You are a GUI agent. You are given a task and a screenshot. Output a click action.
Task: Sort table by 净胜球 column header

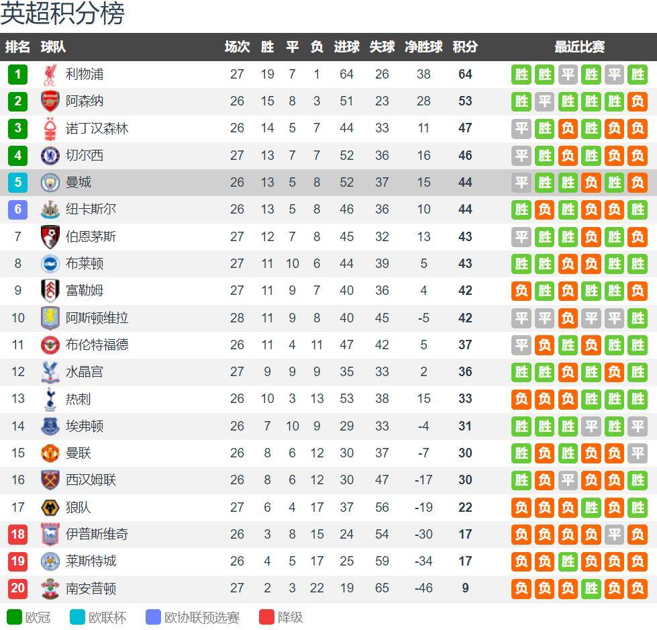tap(423, 47)
